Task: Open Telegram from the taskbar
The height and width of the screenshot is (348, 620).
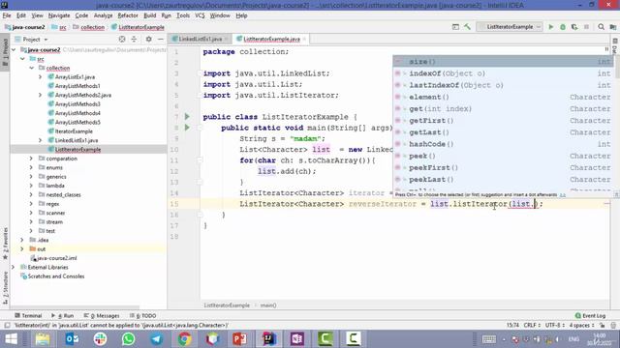Action: 156,339
